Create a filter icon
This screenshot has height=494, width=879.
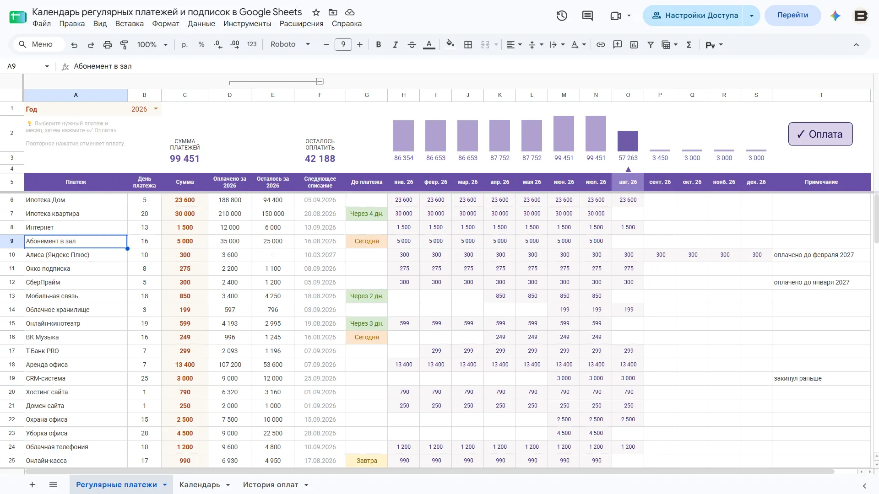pyautogui.click(x=651, y=45)
